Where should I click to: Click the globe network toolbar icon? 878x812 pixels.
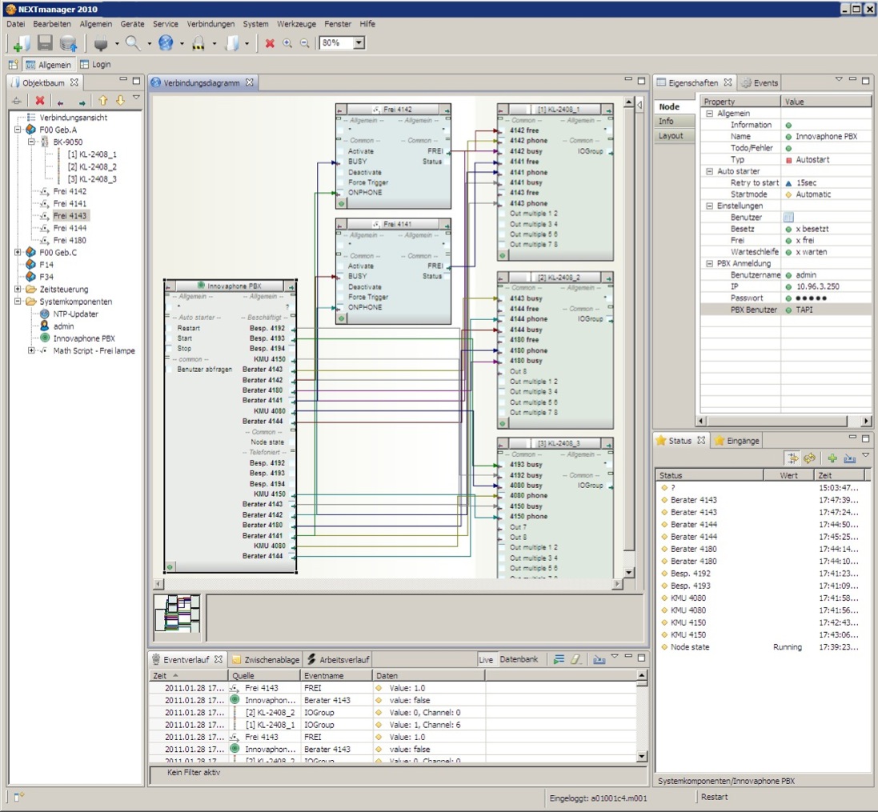(x=166, y=42)
